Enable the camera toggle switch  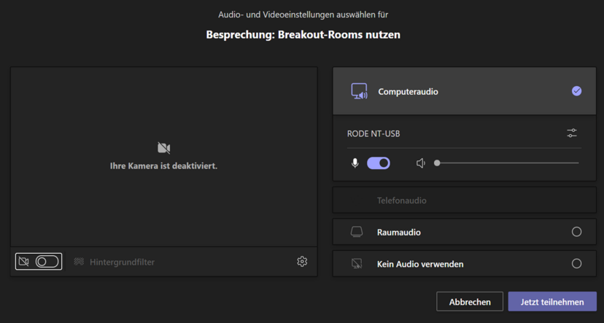click(x=47, y=262)
